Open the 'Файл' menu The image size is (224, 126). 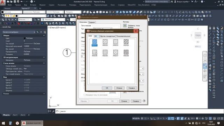(10, 5)
